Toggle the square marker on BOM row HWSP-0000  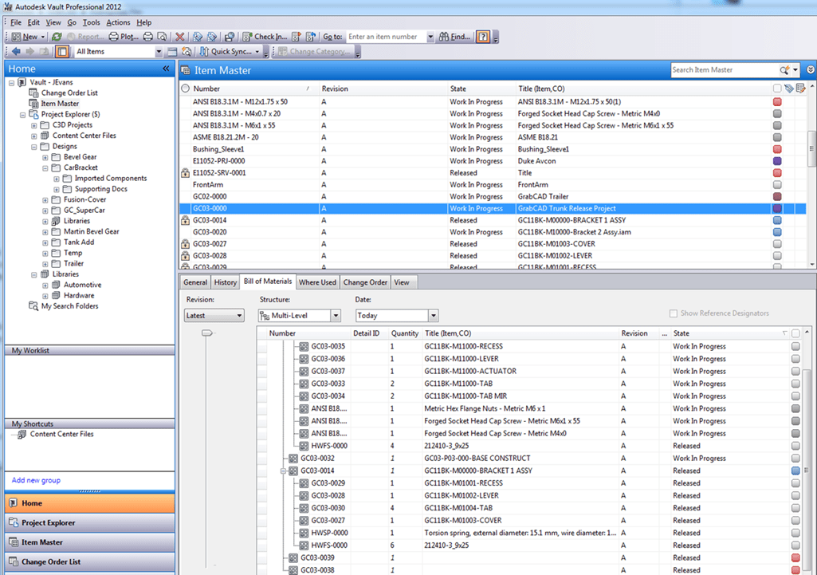click(x=795, y=533)
